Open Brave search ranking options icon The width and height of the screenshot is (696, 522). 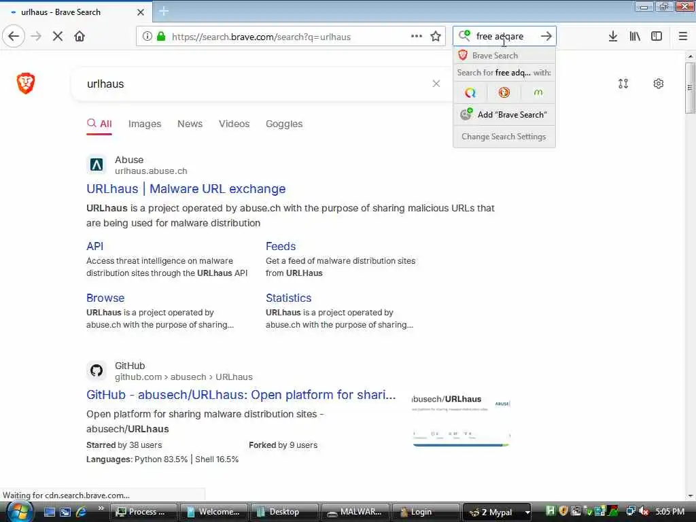623,84
